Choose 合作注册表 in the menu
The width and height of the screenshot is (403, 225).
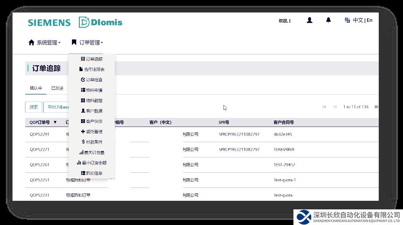point(92,70)
